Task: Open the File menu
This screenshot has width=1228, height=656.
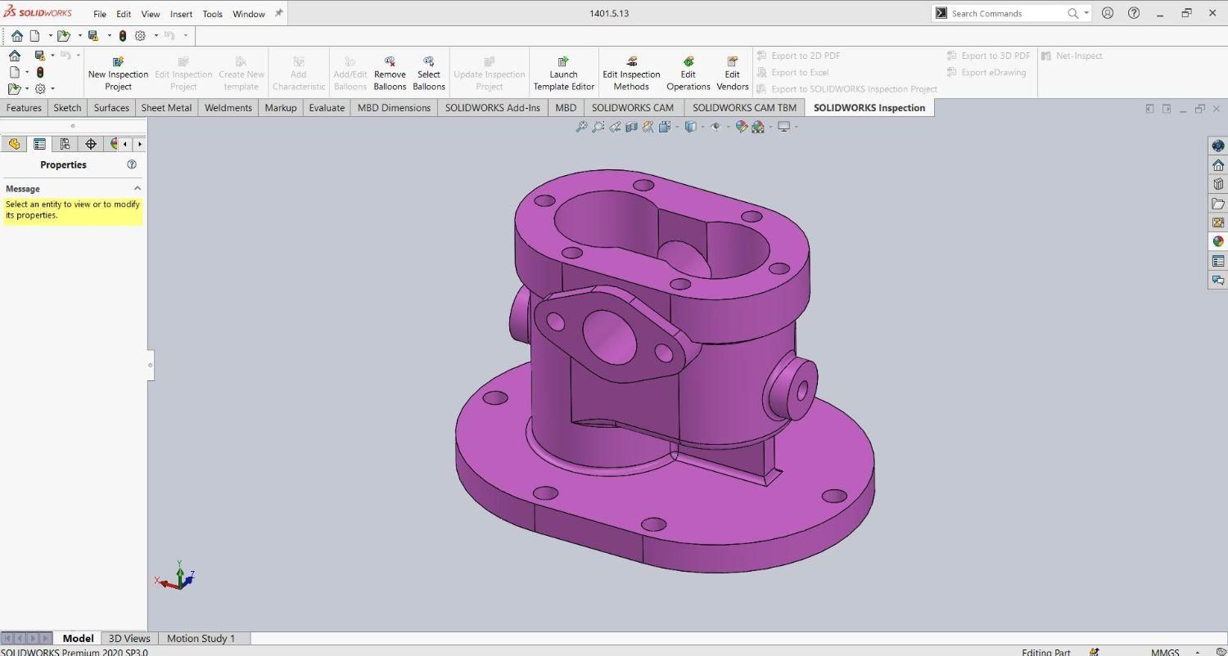Action: point(100,14)
